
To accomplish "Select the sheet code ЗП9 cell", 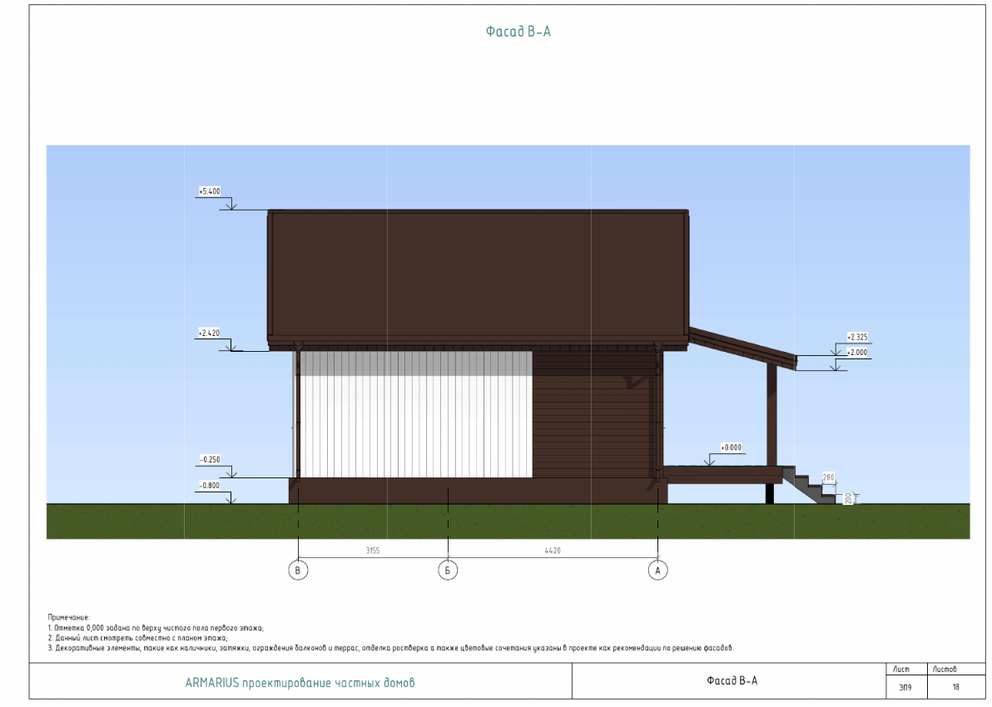I will pos(904,688).
